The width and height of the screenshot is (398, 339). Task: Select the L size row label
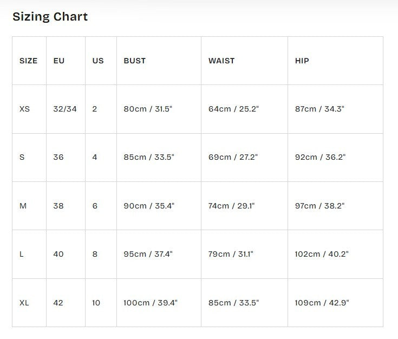click(29, 254)
